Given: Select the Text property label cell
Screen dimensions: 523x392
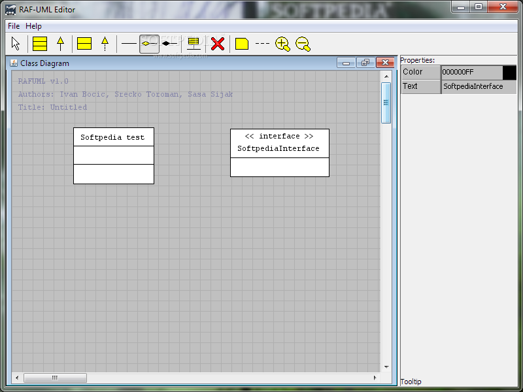Looking at the screenshot, I should [421, 87].
